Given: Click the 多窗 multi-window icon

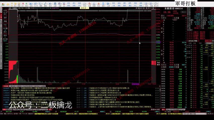Looking at the screenshot, I should pyautogui.click(x=151, y=4).
